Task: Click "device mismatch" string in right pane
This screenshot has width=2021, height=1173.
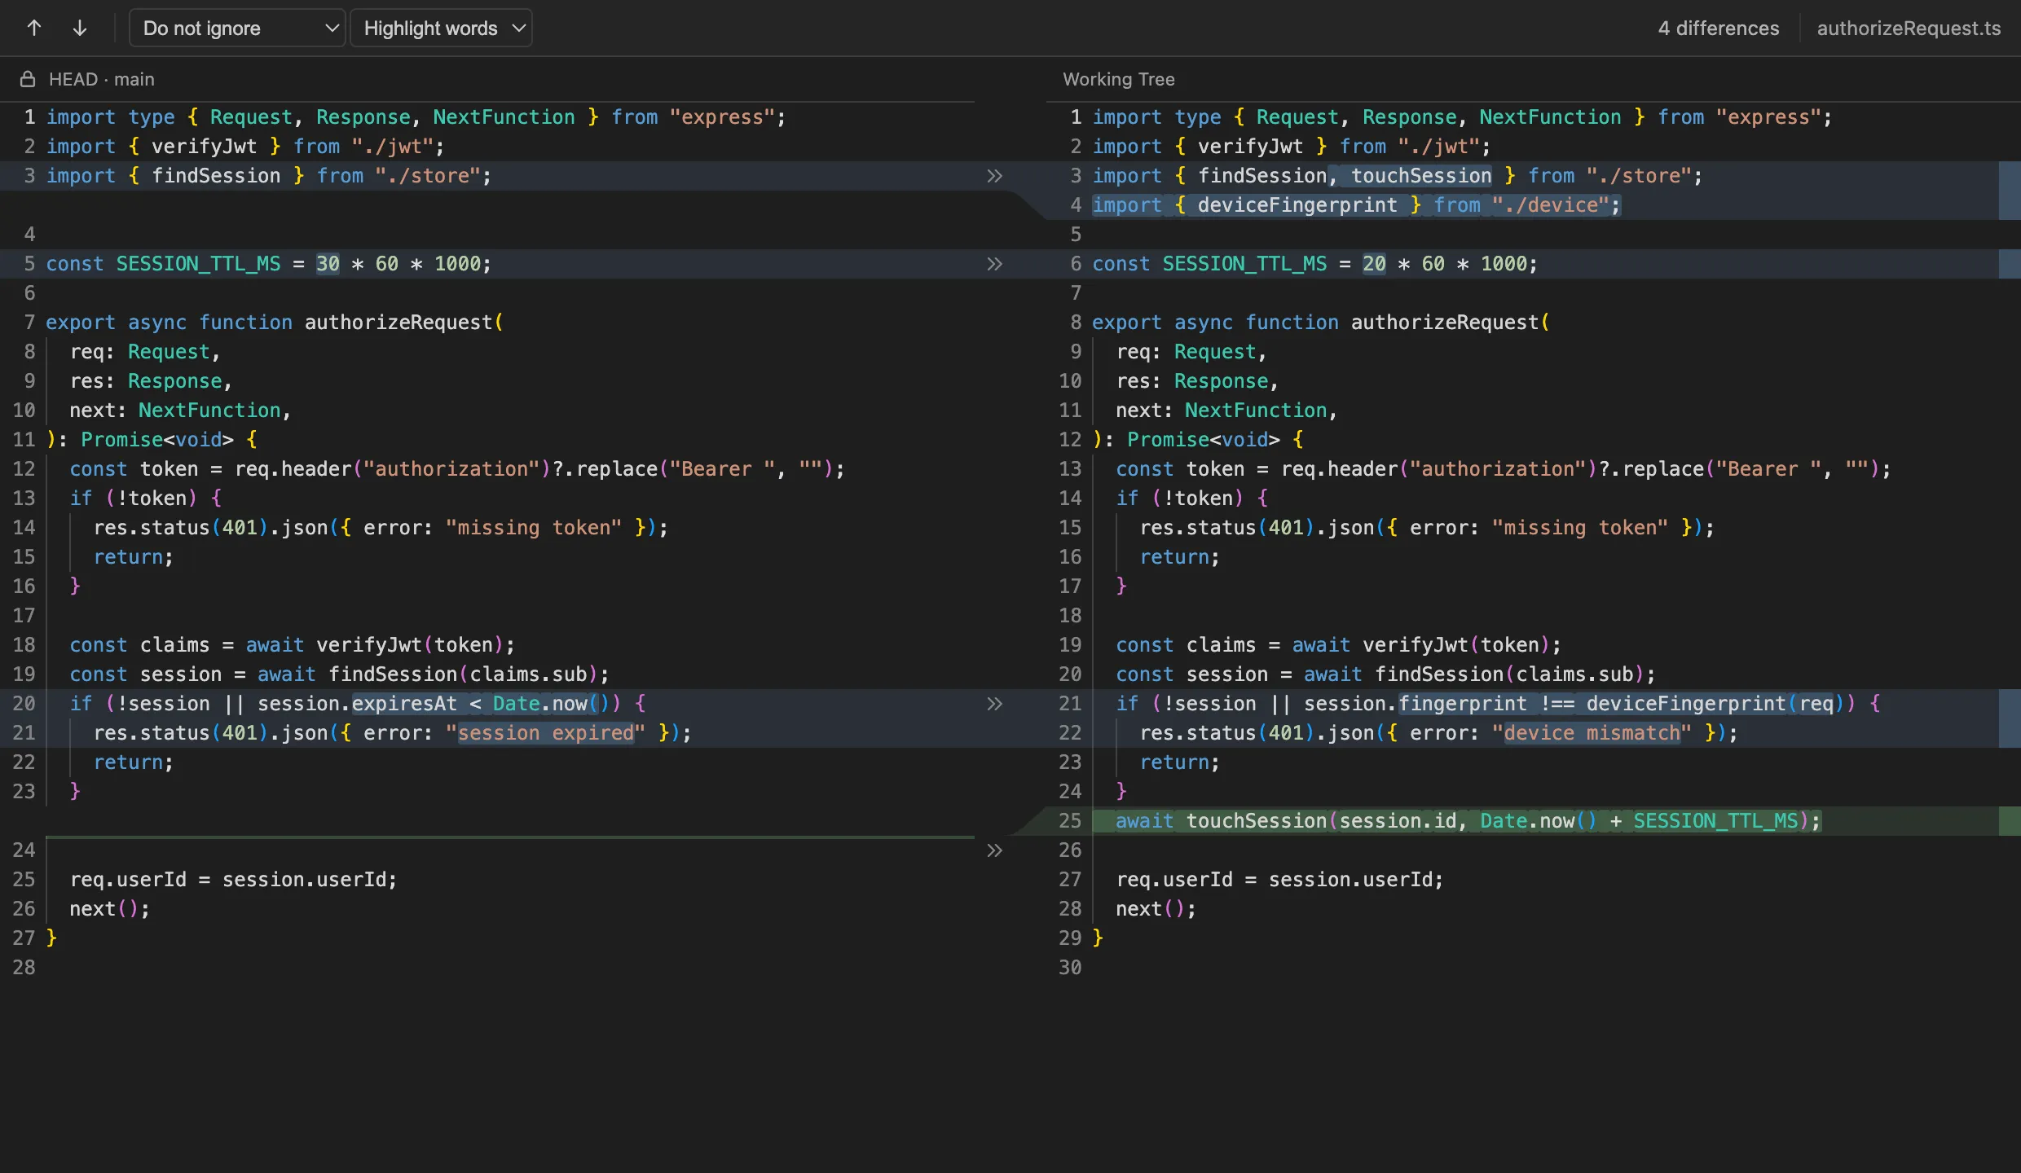Action: point(1592,733)
